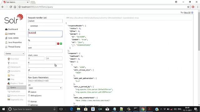Open Adobe Acrobat Reader from taskbar
200x112 pixels.
coord(150,109)
